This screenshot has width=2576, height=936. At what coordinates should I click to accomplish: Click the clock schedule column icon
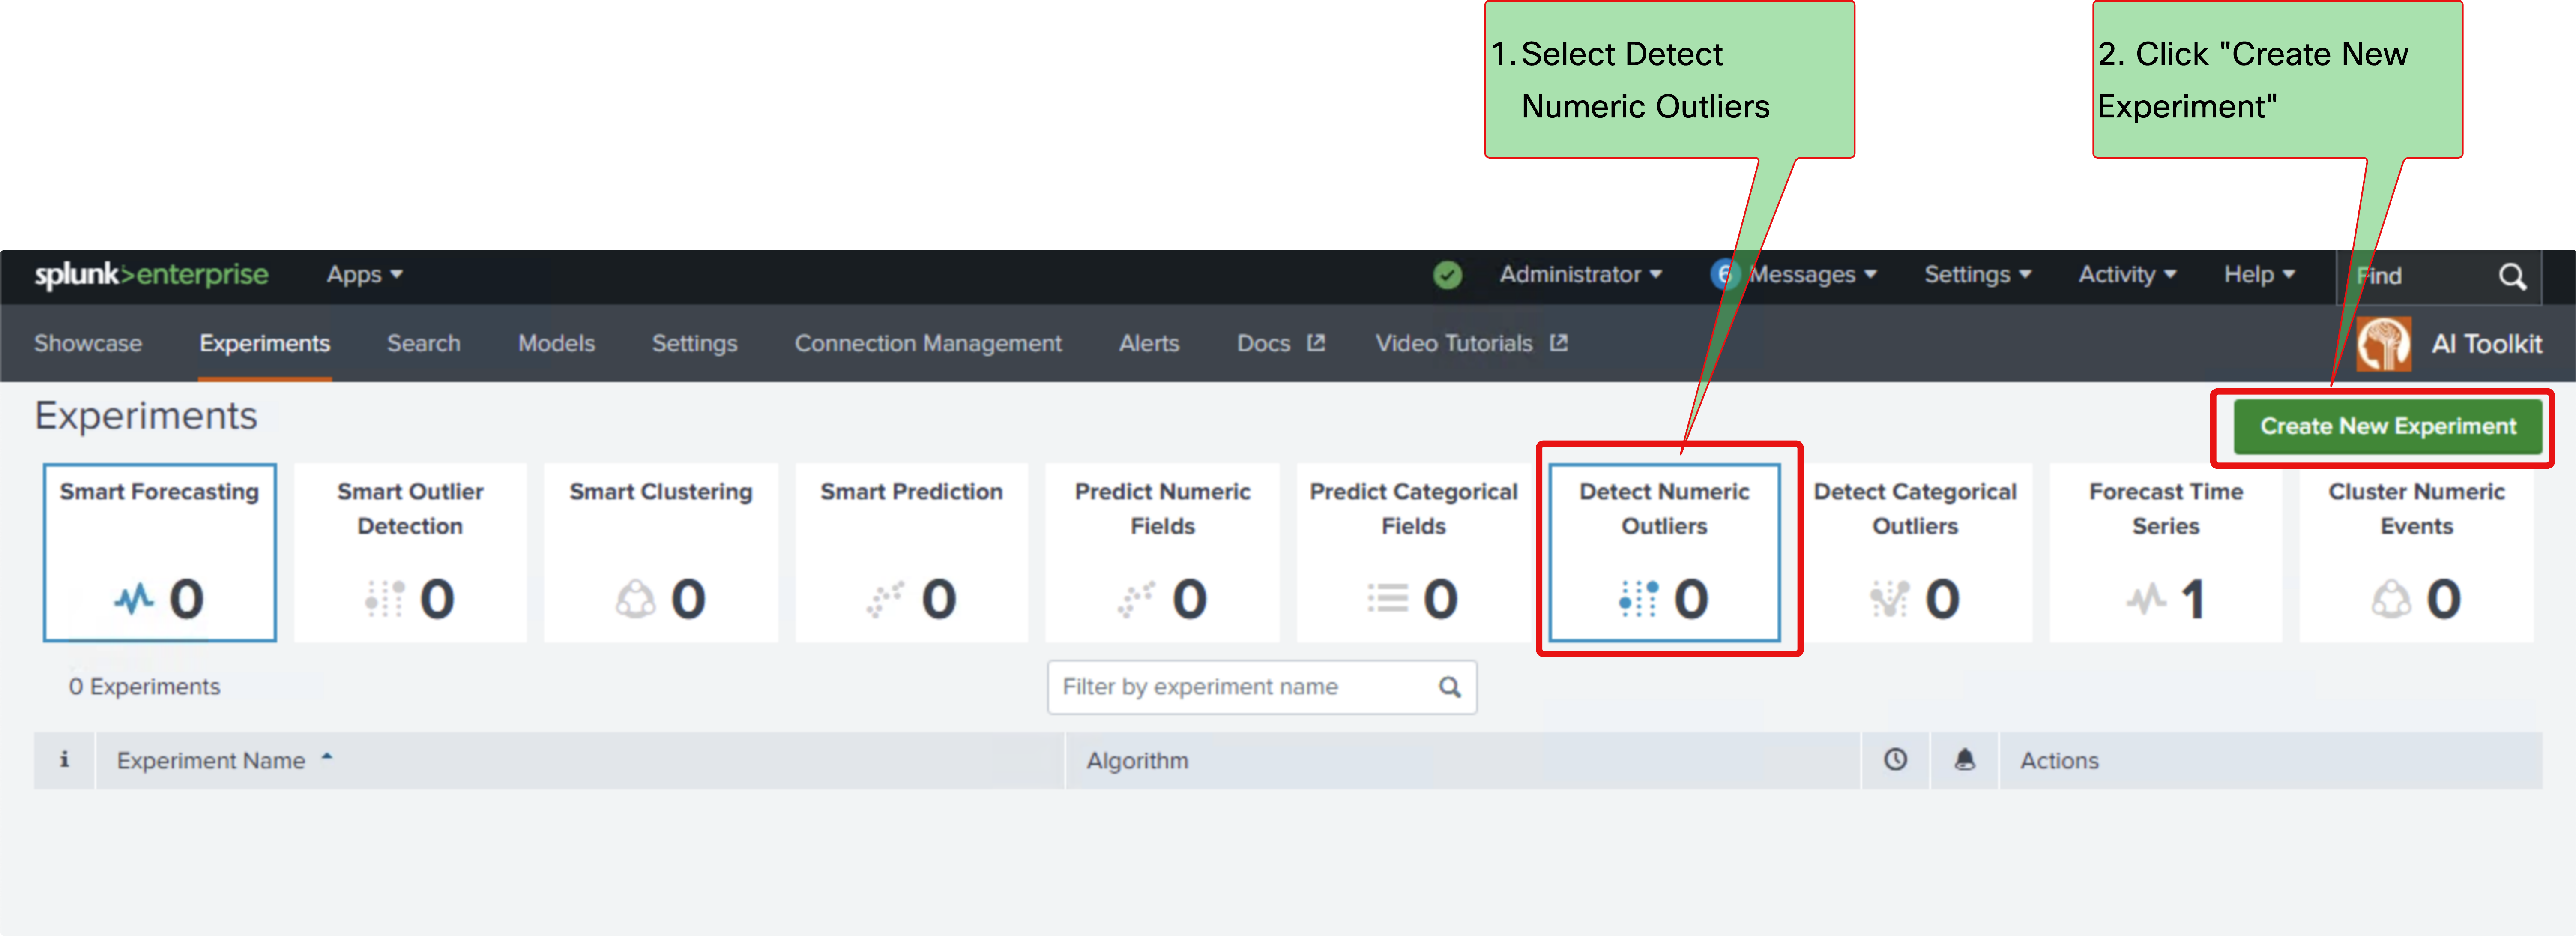pos(1895,760)
